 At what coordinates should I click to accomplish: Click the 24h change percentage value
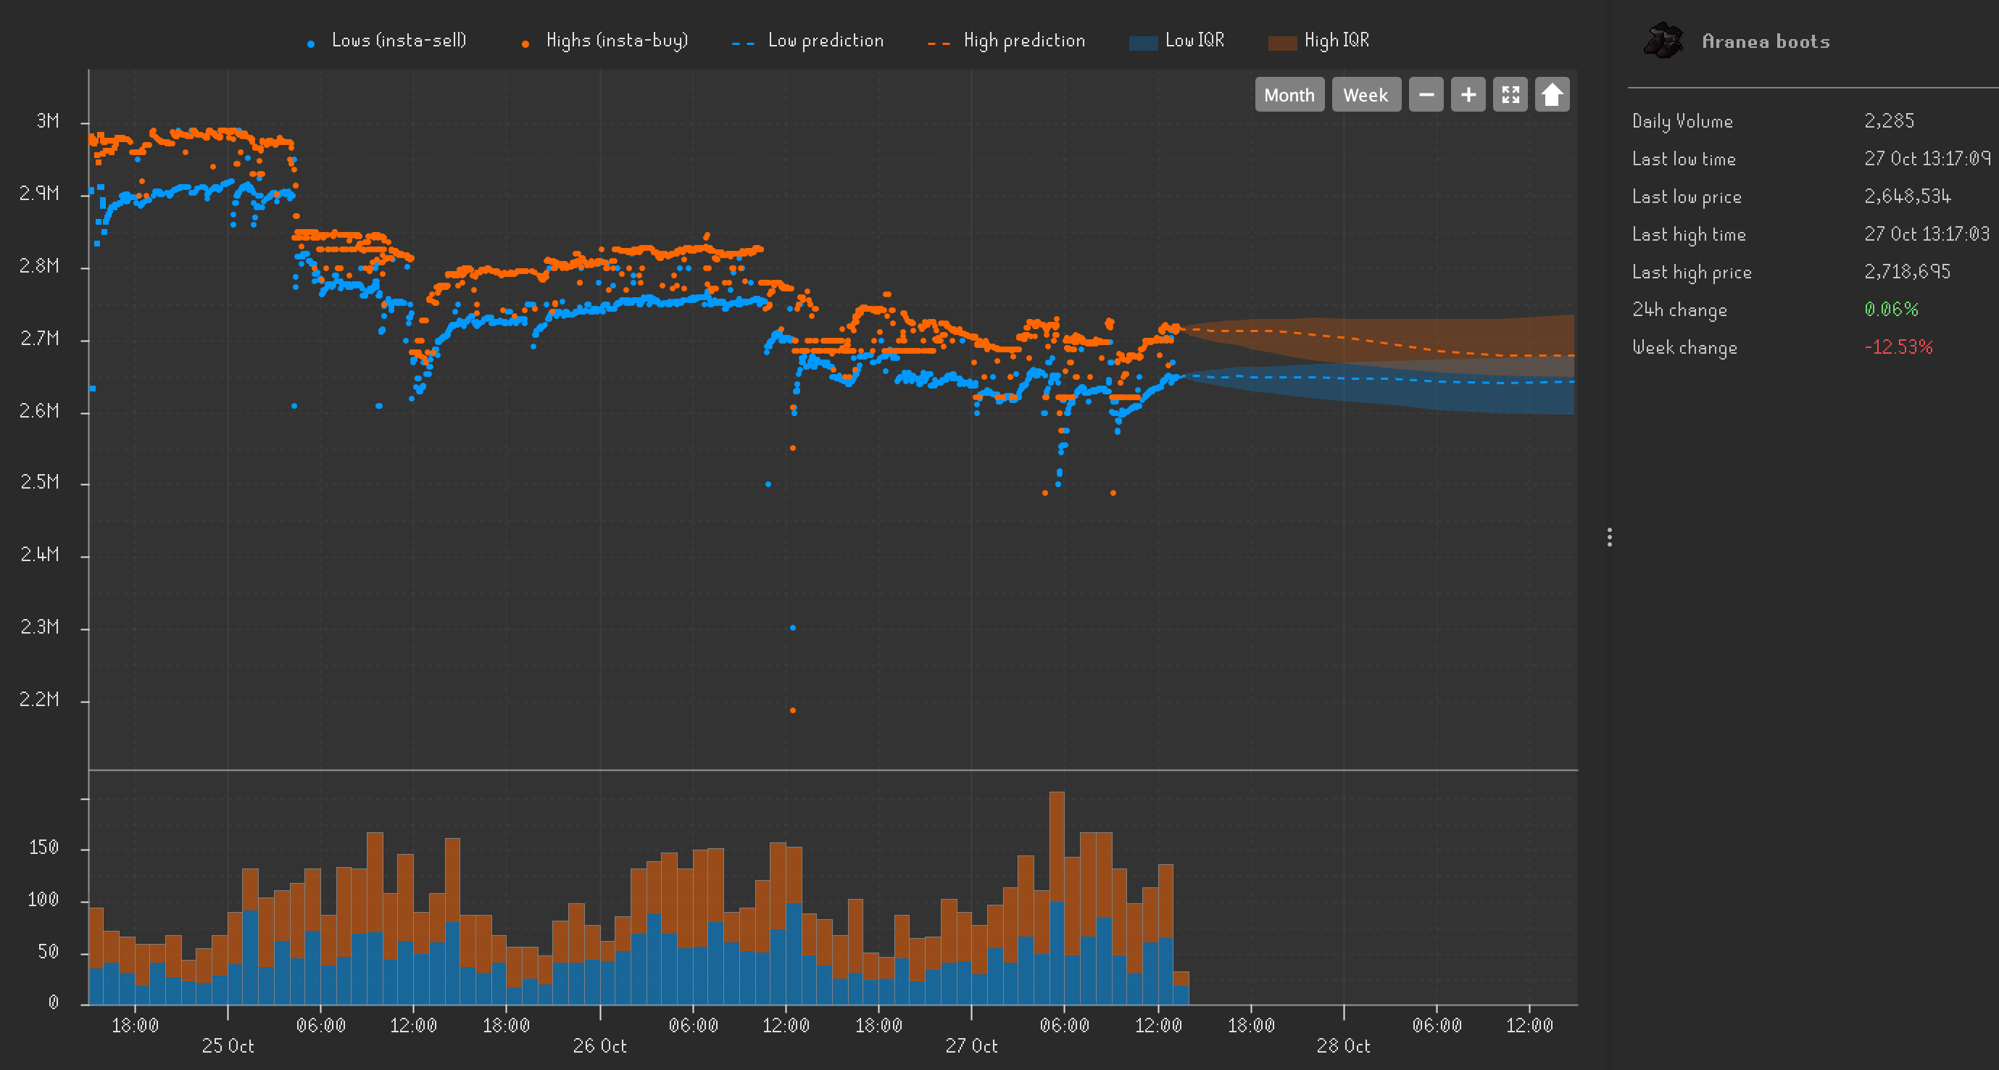point(1891,309)
